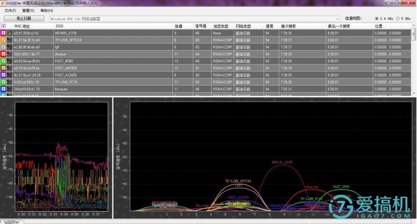417x224 pixels.
Task: Minimize the inSSIDer window
Action: [x=389, y=3]
